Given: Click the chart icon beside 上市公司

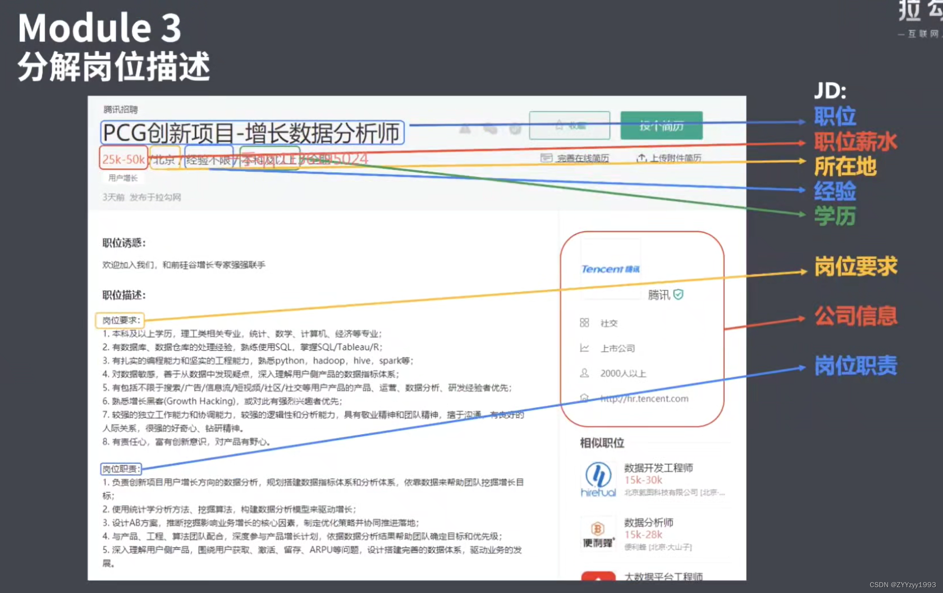Looking at the screenshot, I should [584, 348].
